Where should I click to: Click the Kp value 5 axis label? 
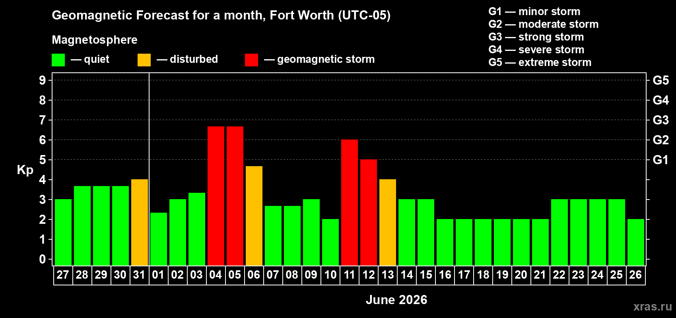click(43, 160)
